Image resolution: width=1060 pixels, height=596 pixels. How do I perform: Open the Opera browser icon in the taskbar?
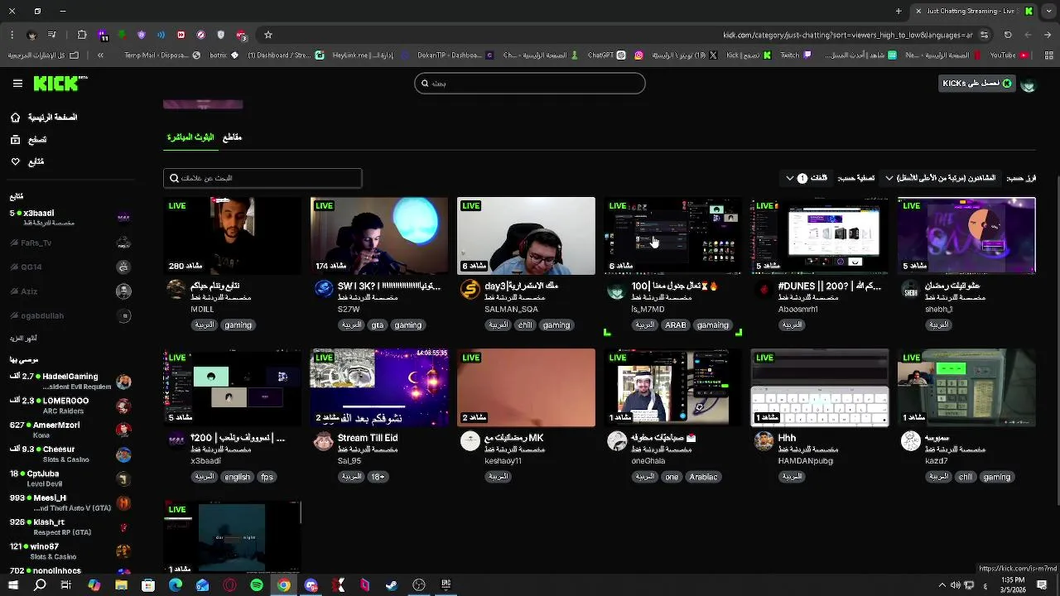(229, 585)
